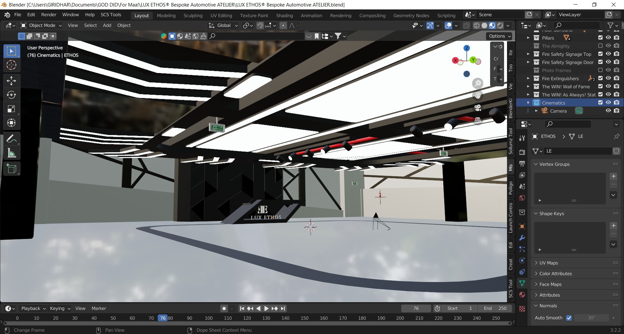Hide the Camera object with its eye icon
Viewport: 624px width, 334px height.
point(608,111)
